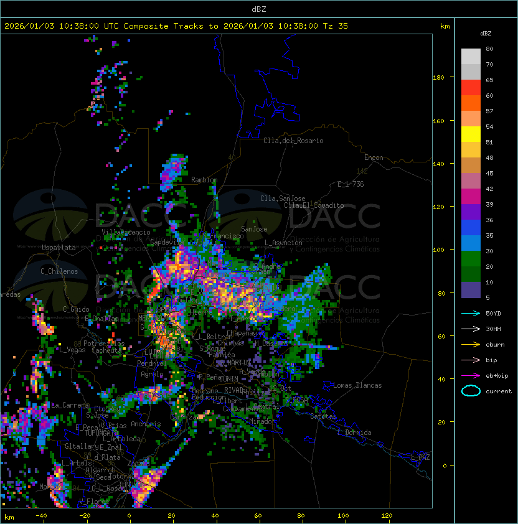Click the Encon map label

tap(374, 157)
